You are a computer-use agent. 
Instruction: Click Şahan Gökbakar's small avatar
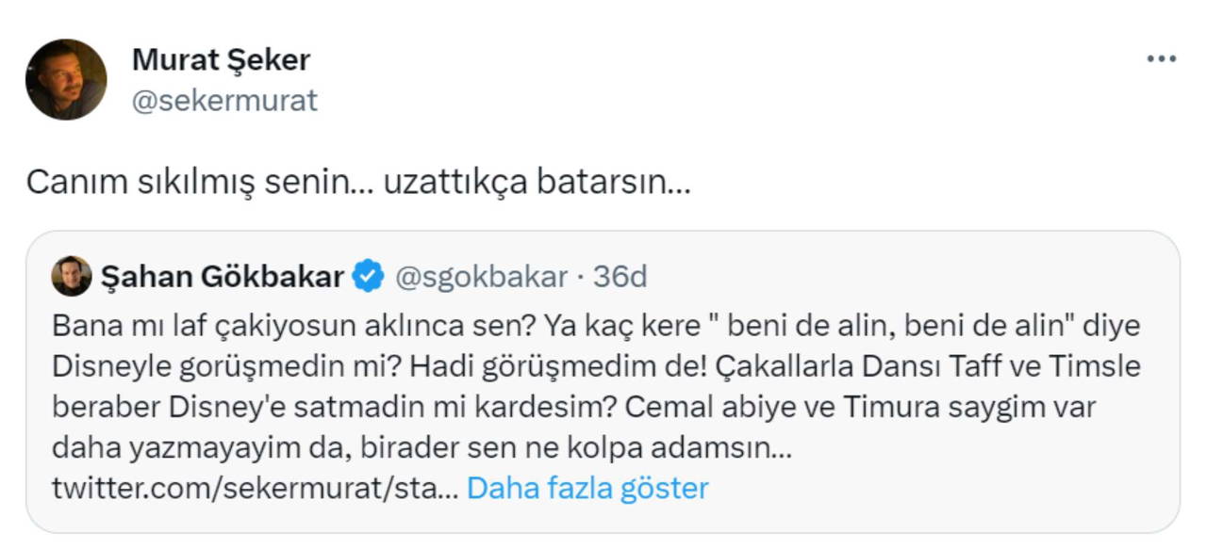[x=73, y=276]
